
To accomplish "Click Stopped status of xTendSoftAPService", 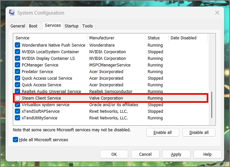I will (155, 111).
